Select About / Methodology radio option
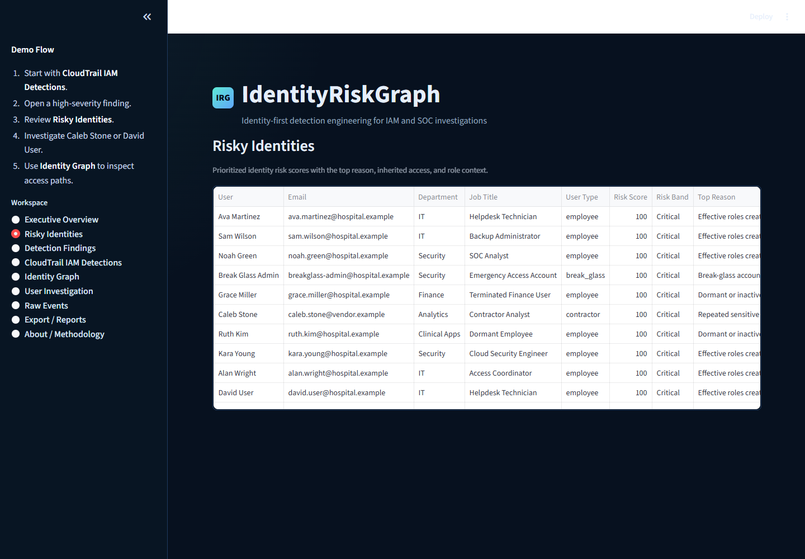 [x=58, y=334]
